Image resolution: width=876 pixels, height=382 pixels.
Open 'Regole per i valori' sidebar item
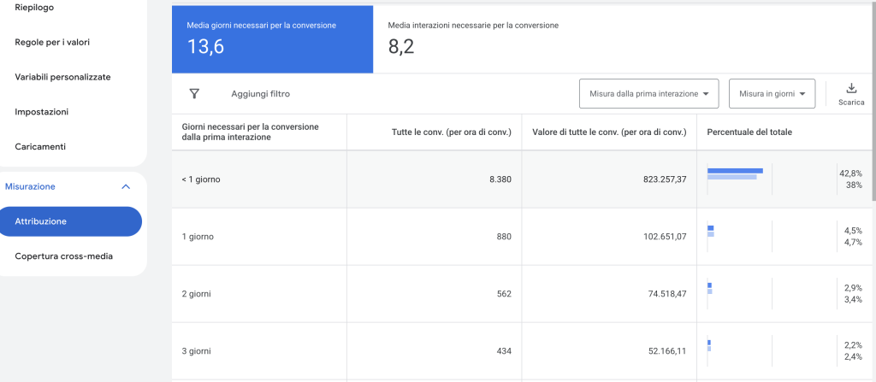click(x=52, y=42)
